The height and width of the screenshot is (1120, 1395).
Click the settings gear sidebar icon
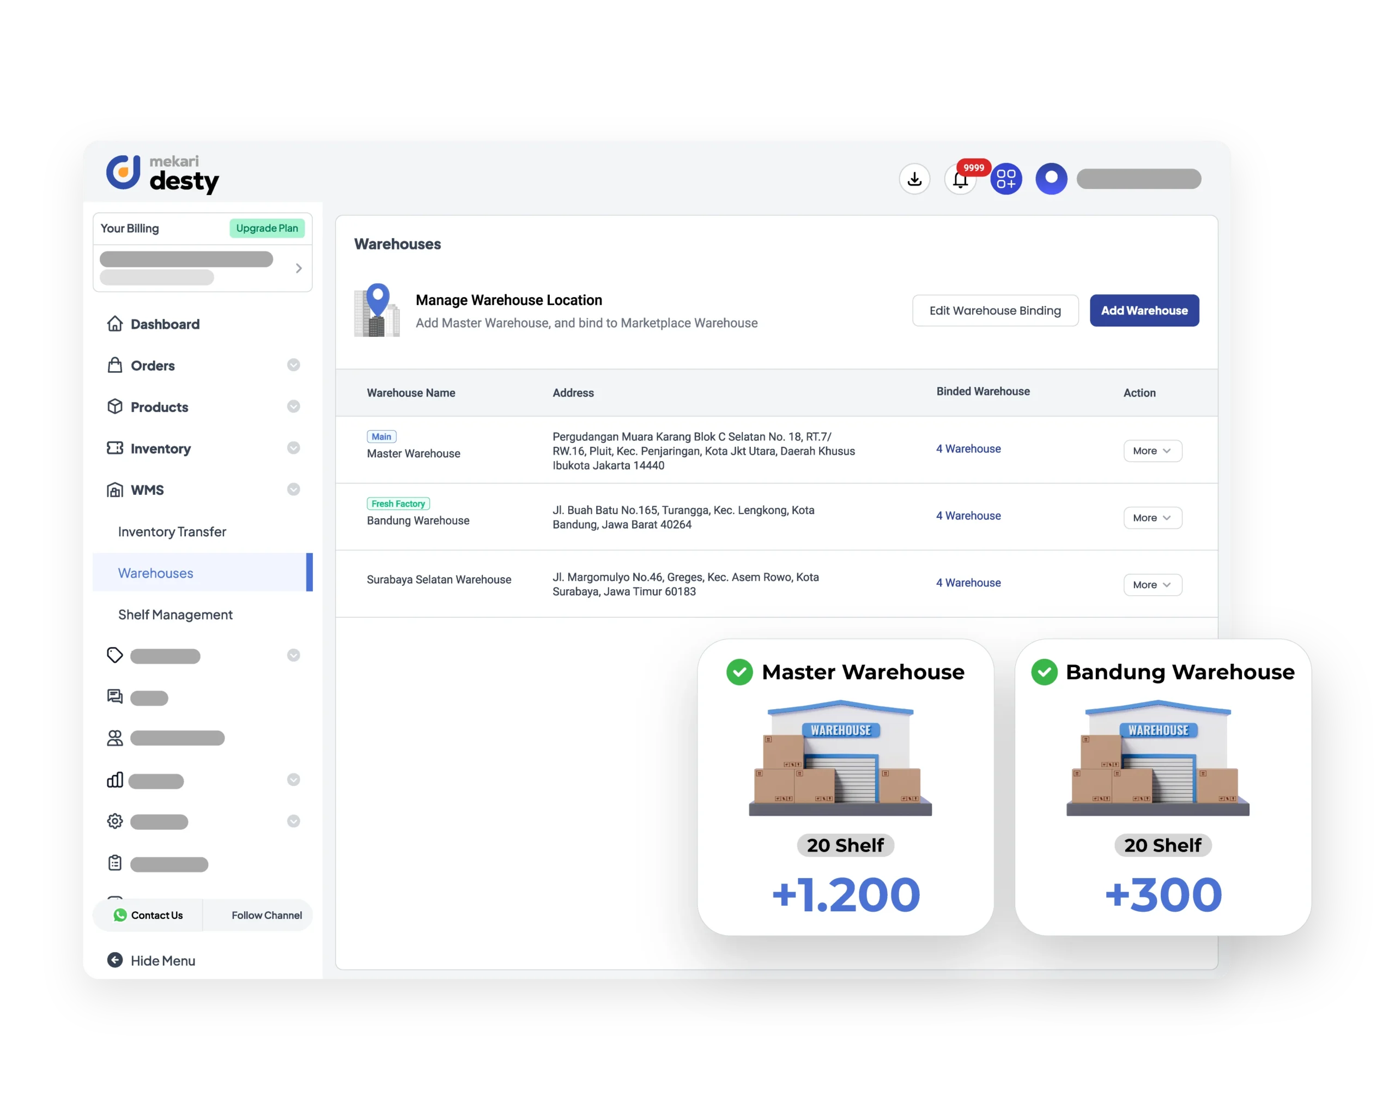pyautogui.click(x=115, y=821)
